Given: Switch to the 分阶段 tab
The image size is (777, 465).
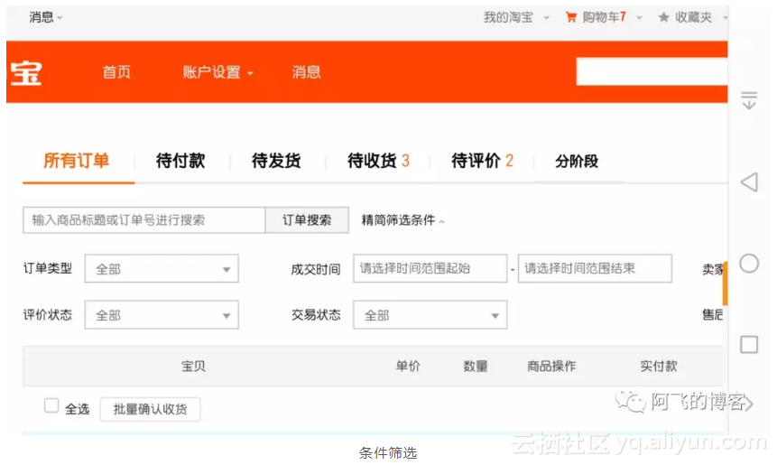Looking at the screenshot, I should [577, 161].
